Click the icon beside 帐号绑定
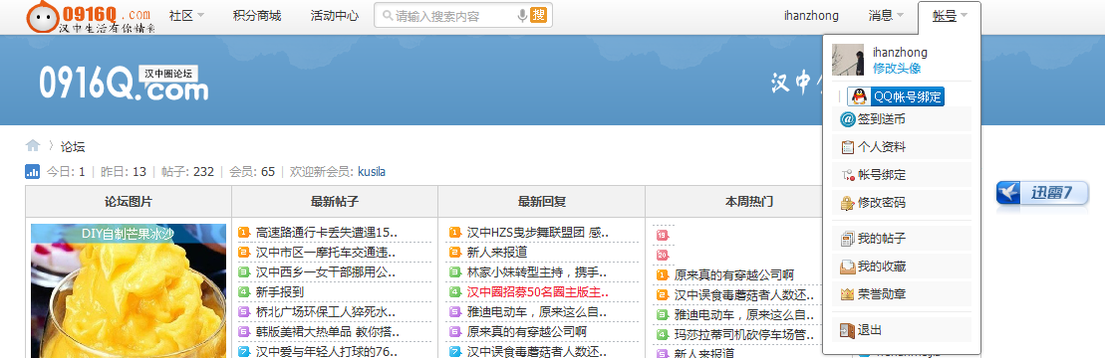1105x358 pixels. (848, 175)
